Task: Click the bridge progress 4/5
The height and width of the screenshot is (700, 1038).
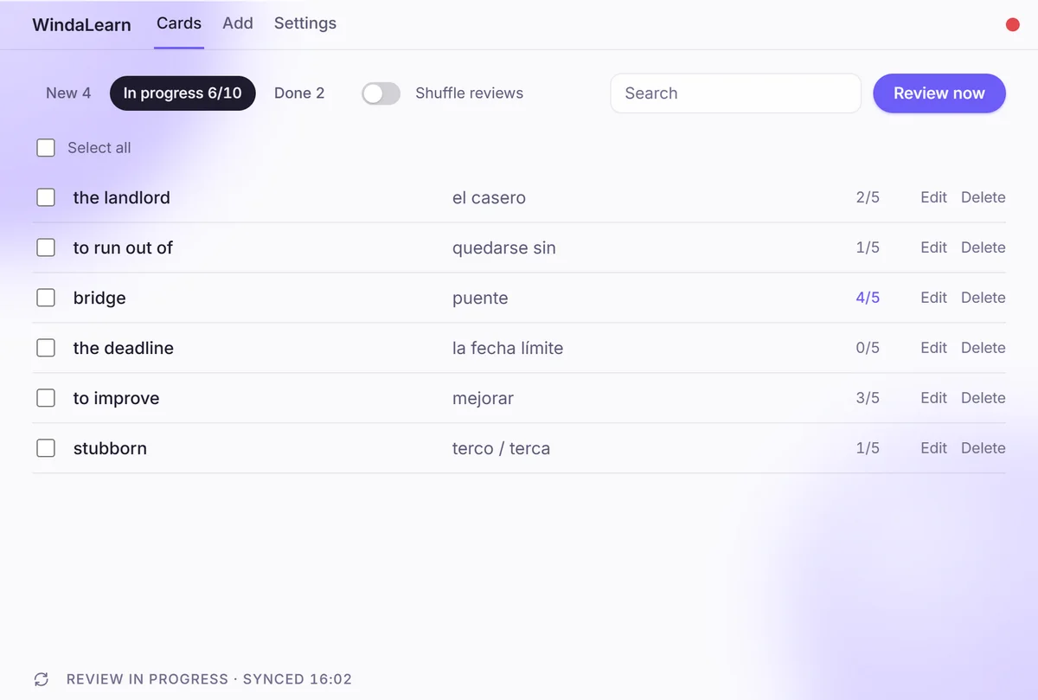Action: pyautogui.click(x=868, y=298)
